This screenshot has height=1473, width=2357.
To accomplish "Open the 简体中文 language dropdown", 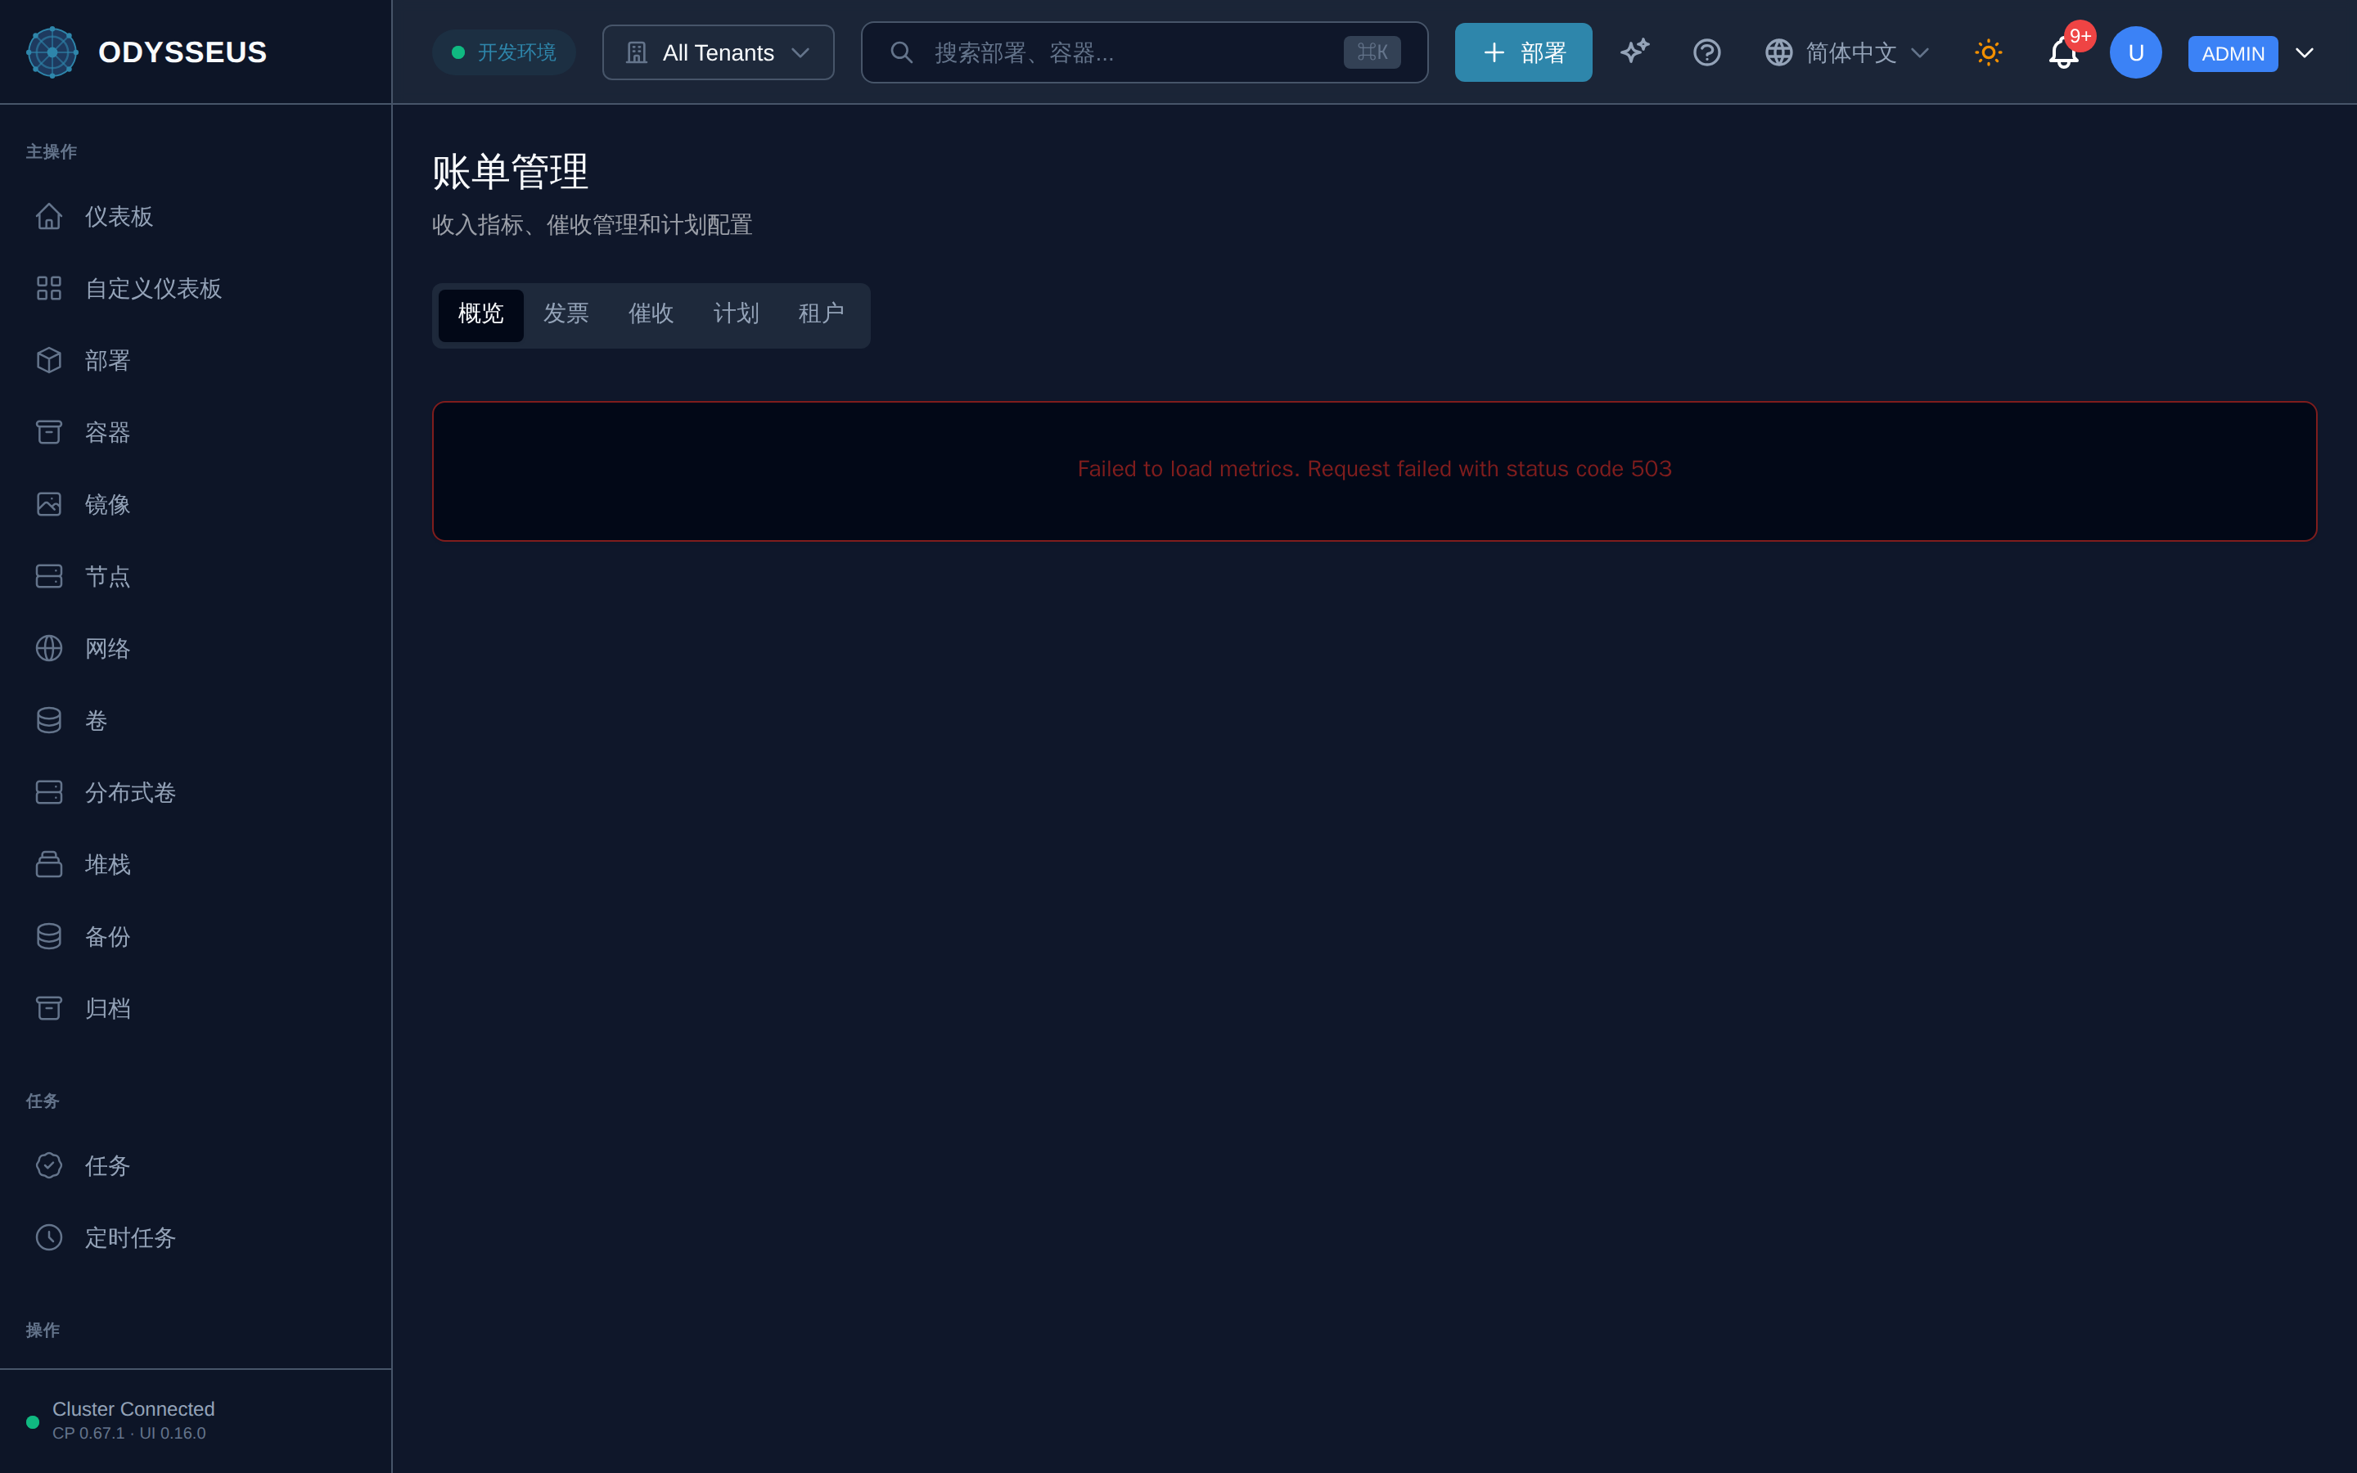I will (1846, 52).
